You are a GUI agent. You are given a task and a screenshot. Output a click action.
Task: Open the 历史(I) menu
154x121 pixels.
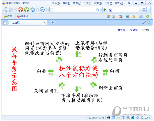click(x=87, y=3)
